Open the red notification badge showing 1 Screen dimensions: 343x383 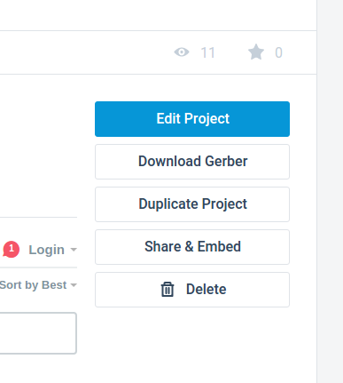point(12,249)
